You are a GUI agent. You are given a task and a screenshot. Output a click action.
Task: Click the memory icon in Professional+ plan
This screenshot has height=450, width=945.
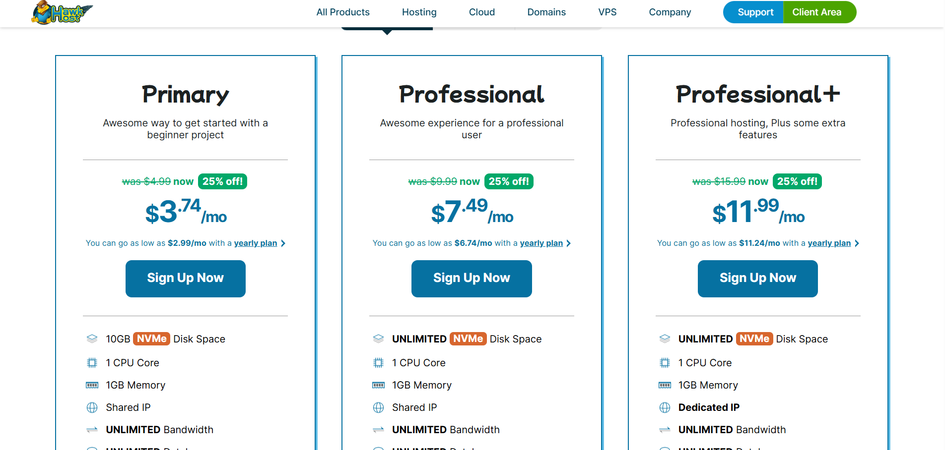(665, 385)
